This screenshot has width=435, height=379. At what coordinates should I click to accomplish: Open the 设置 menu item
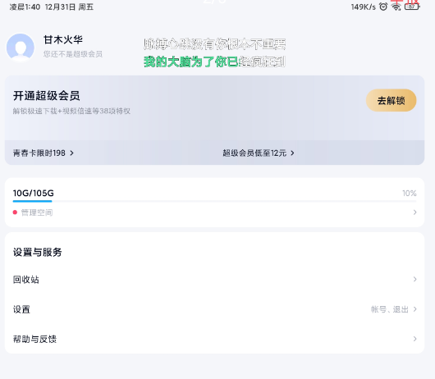[214, 309]
